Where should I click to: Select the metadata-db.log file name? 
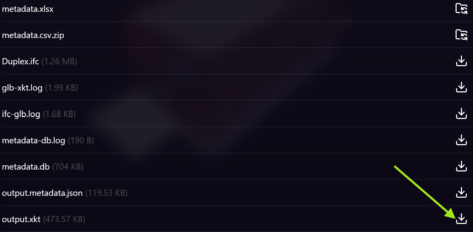coord(34,141)
